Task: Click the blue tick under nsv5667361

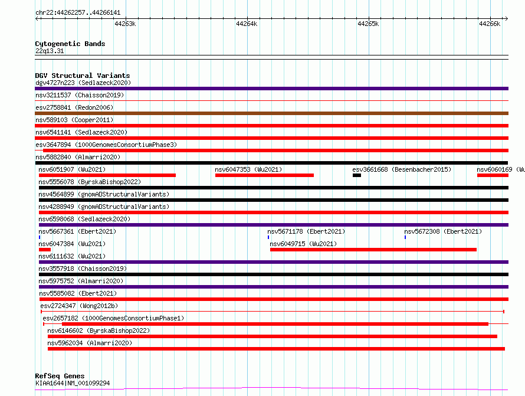Action: (x=40, y=237)
